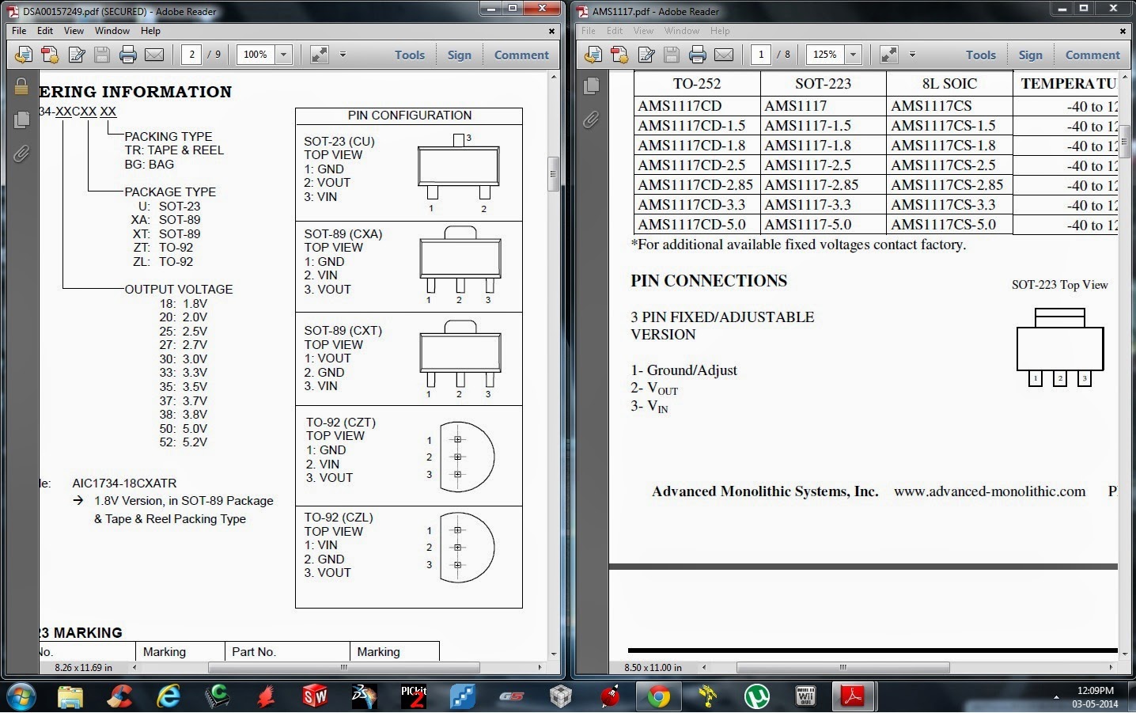
Task: Click the Save icon in AMS1117 toolbar
Action: coord(671,55)
